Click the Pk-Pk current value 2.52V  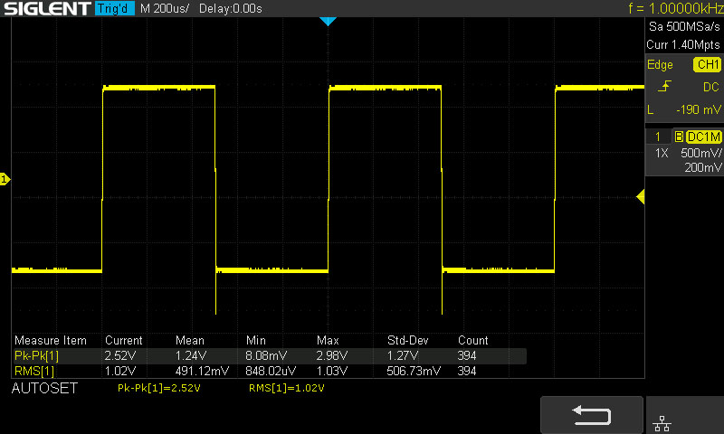click(x=120, y=355)
